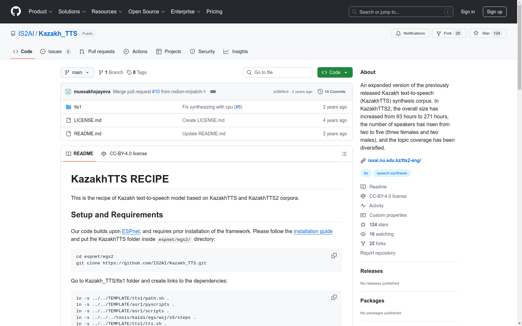Expand the Solutions menu
This screenshot has height=326, width=522.
point(72,12)
